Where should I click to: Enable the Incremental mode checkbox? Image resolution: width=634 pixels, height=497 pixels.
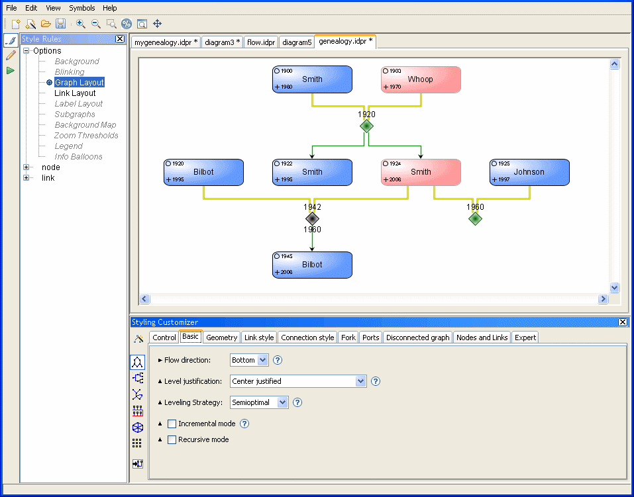coord(172,424)
